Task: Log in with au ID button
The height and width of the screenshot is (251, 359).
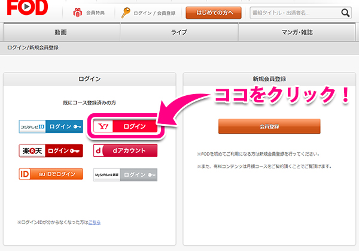Action: (x=51, y=174)
